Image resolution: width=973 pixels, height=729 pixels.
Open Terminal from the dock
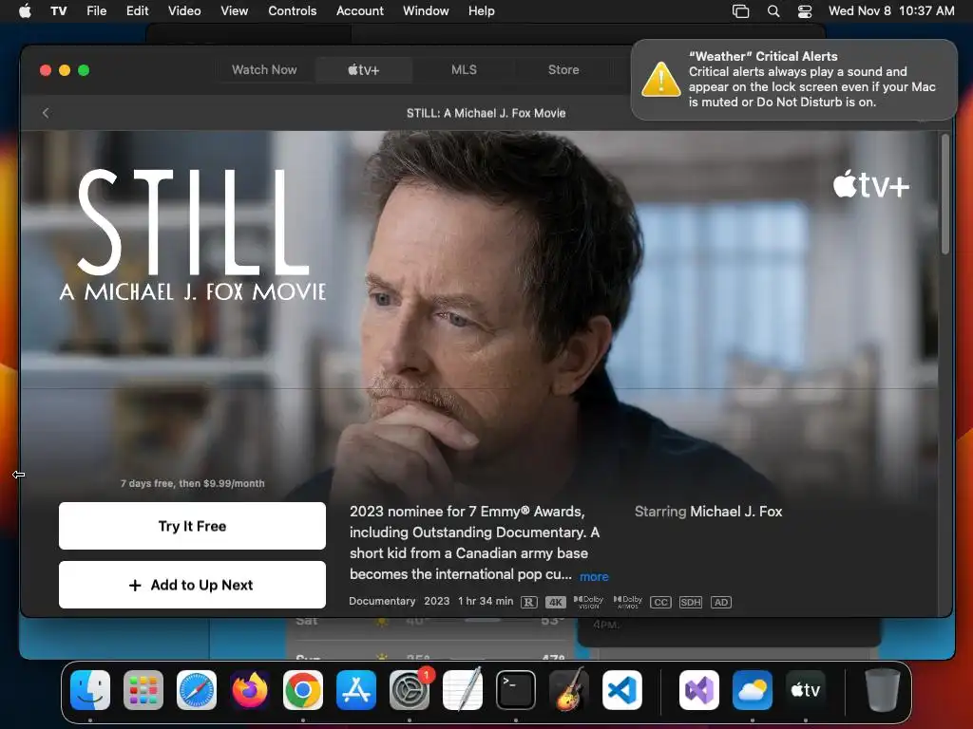(516, 690)
